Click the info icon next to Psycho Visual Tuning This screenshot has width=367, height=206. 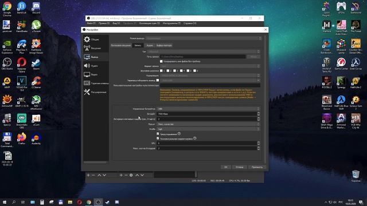195,138
